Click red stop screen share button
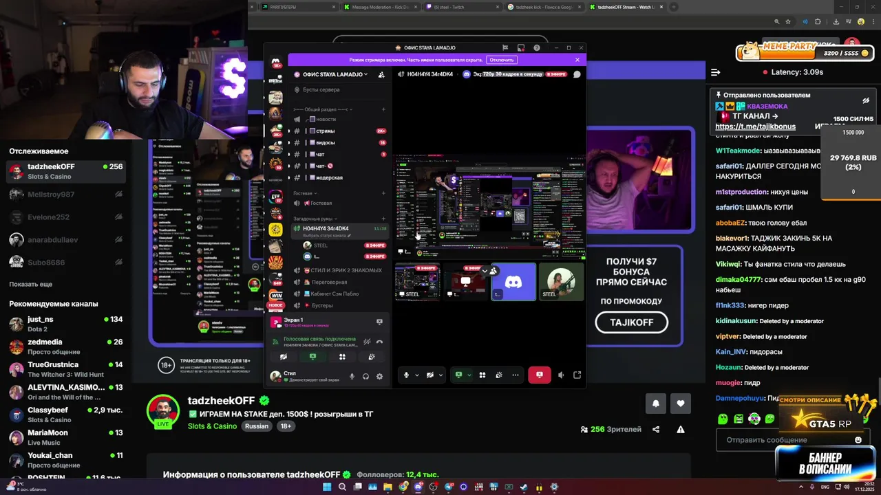881x495 pixels. (539, 375)
